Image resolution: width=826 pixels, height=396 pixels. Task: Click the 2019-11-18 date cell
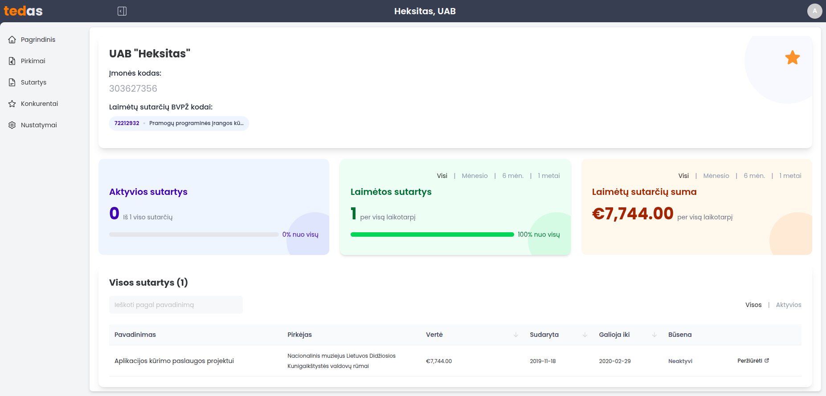543,361
